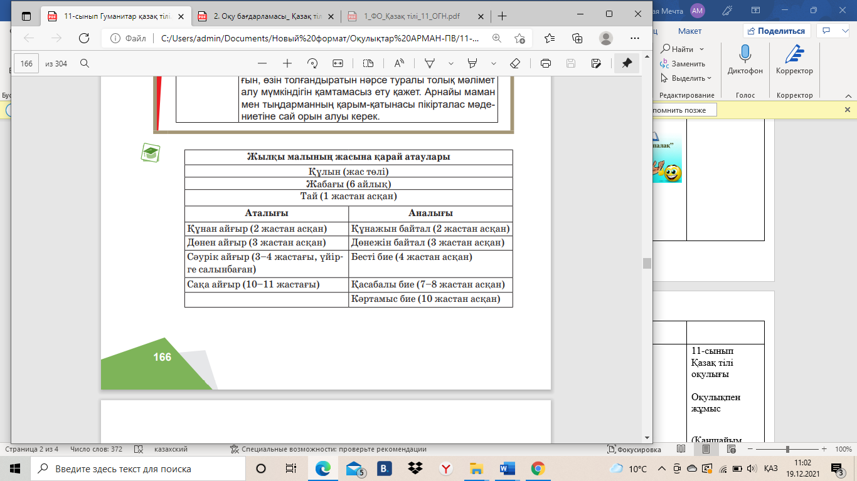The height and width of the screenshot is (481, 857).
Task: Switch to the 2. Оқу бағдарламасы tab
Action: (x=267, y=16)
